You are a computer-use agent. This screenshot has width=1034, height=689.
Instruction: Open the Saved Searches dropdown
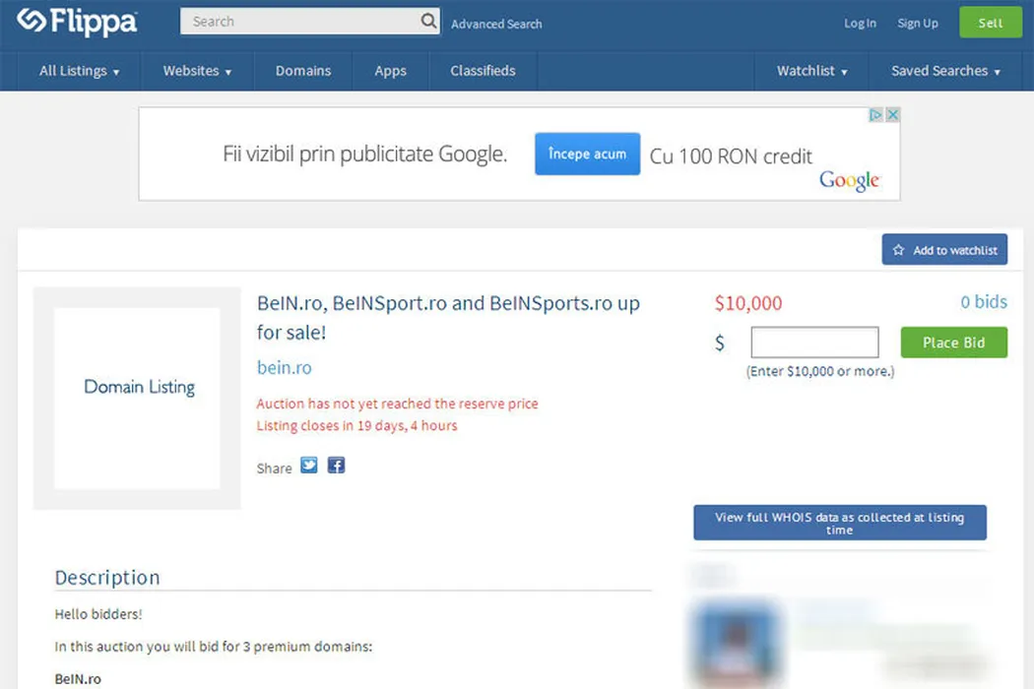(x=945, y=71)
